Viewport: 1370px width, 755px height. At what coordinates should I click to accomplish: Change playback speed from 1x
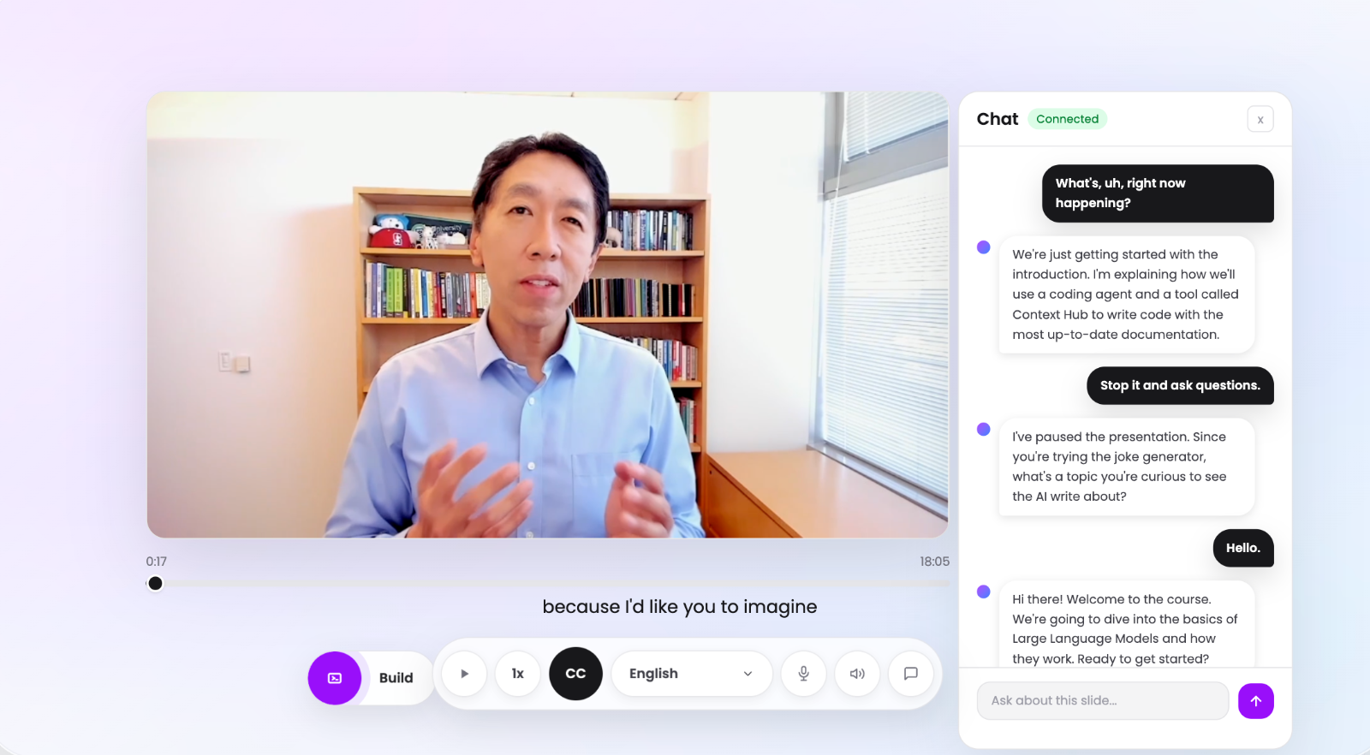(x=518, y=674)
